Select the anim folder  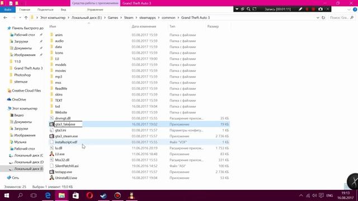[59, 35]
